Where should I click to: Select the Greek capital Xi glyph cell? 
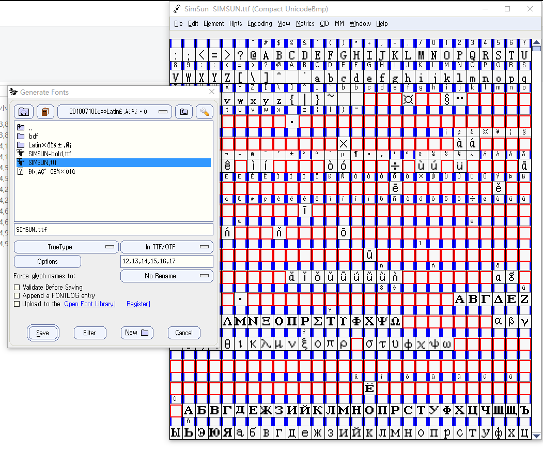coord(266,321)
